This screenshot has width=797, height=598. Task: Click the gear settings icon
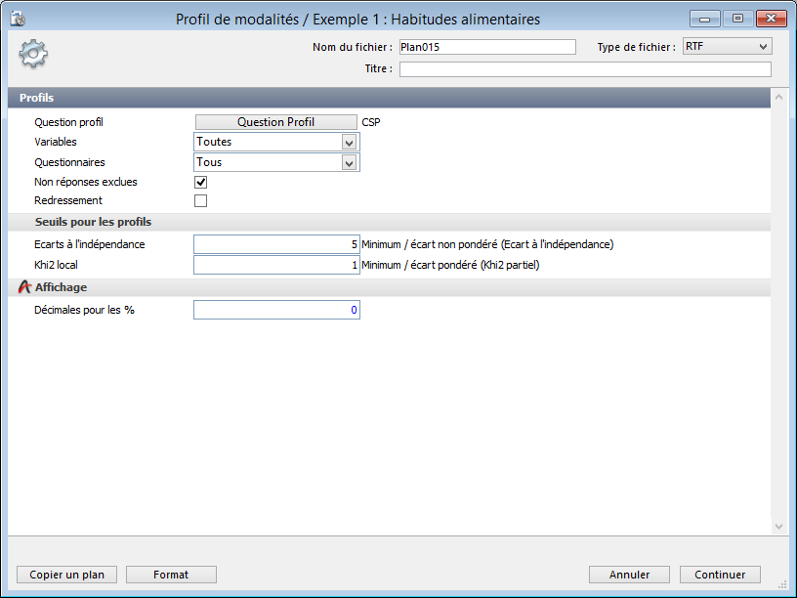click(33, 54)
